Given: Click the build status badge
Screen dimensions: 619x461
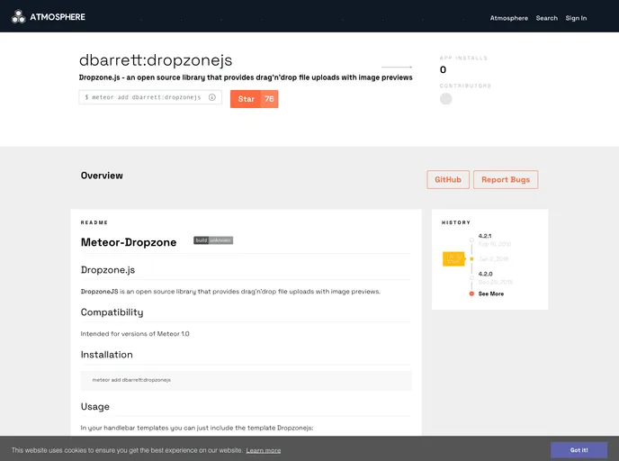Looking at the screenshot, I should 213,240.
